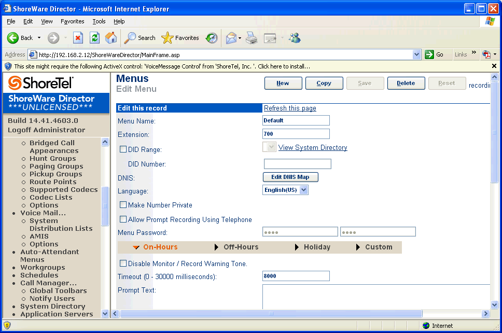Open the Favorites menu
This screenshot has height=333, width=502.
(72, 21)
